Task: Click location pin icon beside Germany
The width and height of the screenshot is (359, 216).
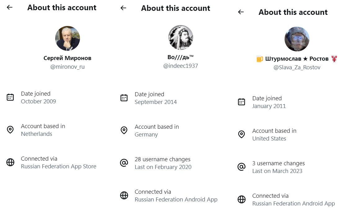Action: 124,130
